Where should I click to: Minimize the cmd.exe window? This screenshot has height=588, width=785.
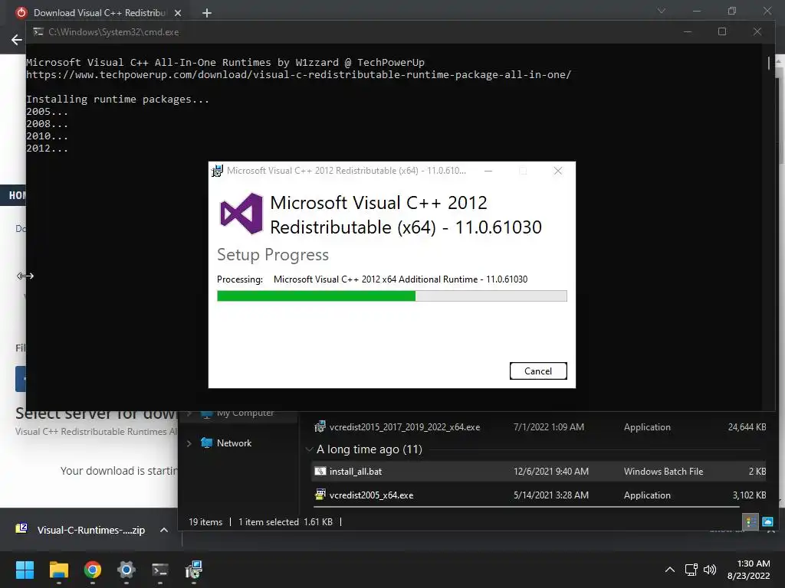tap(688, 32)
